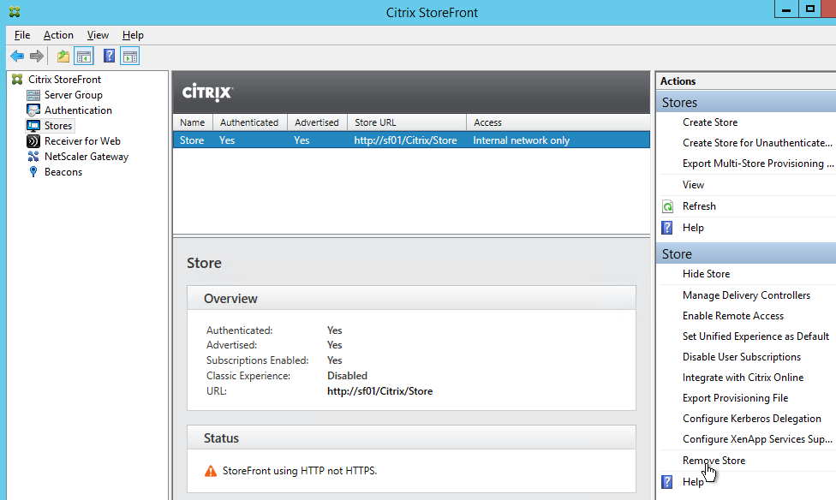Image resolution: width=836 pixels, height=500 pixels.
Task: Toggle the Show/Hide Console Tree toolbar icon
Action: tap(84, 56)
